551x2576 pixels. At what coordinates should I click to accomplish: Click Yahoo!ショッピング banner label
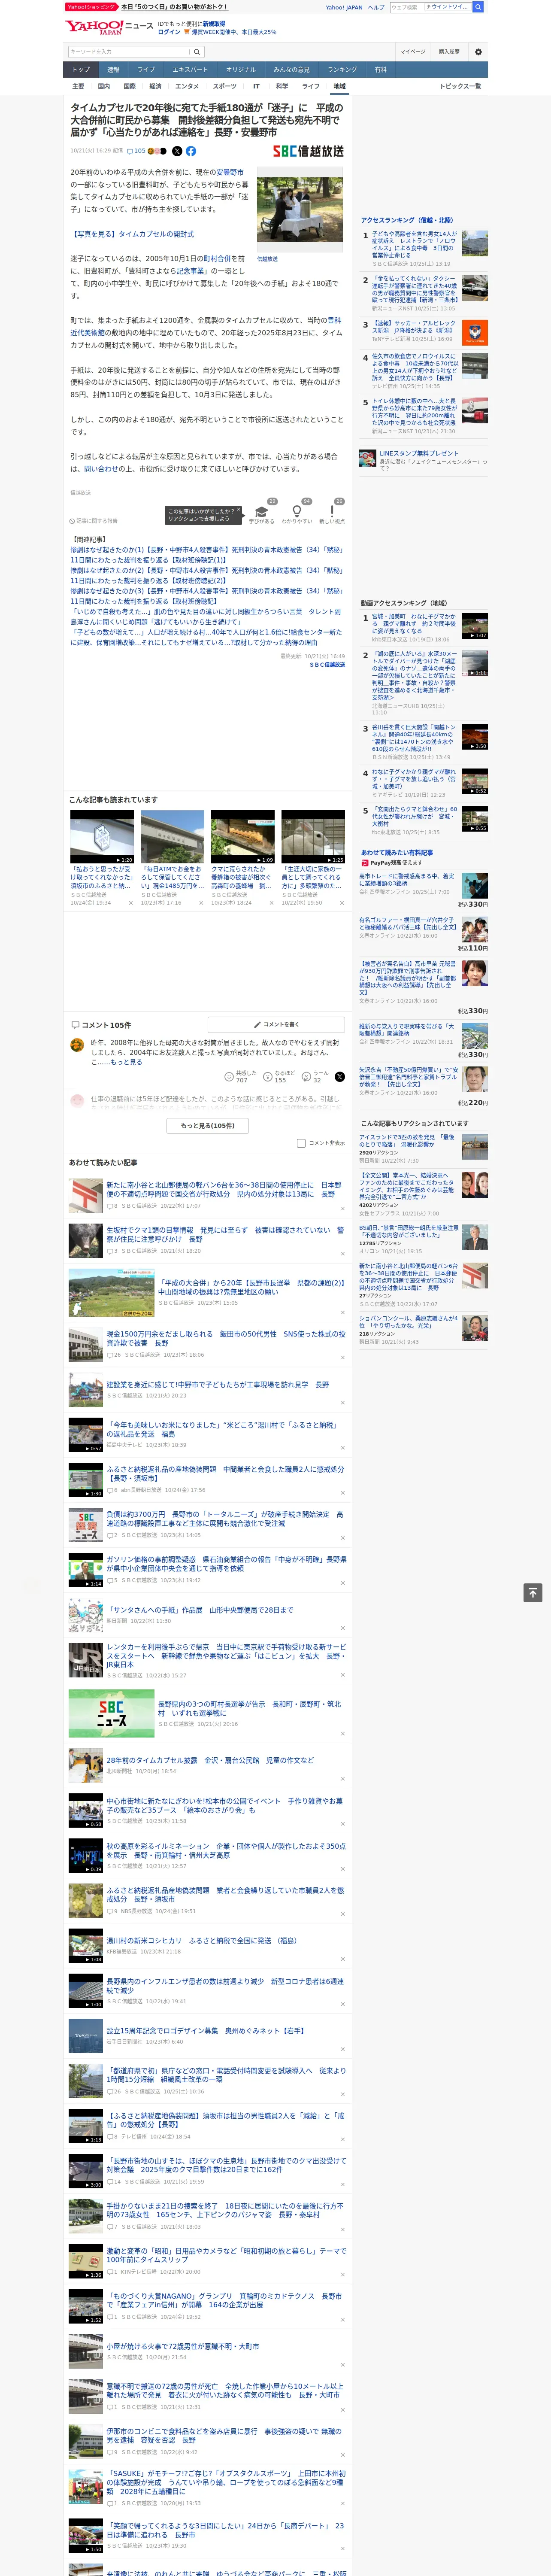click(91, 7)
